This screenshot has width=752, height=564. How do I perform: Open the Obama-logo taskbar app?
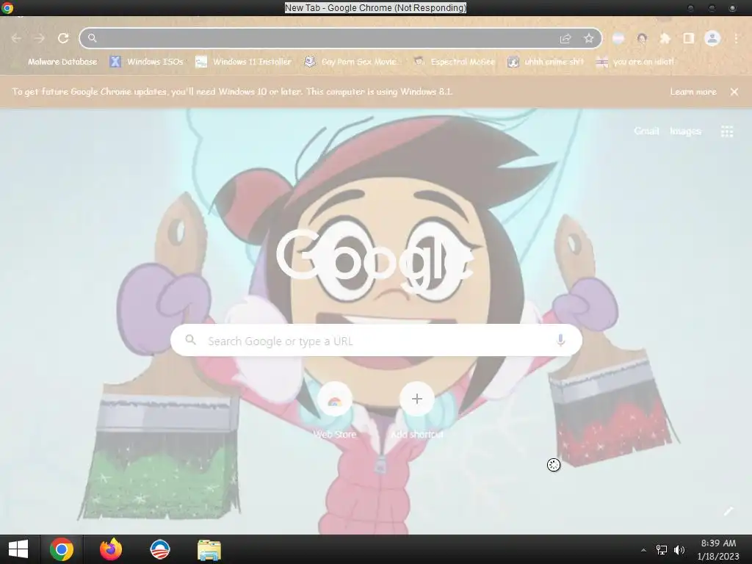pyautogui.click(x=159, y=549)
